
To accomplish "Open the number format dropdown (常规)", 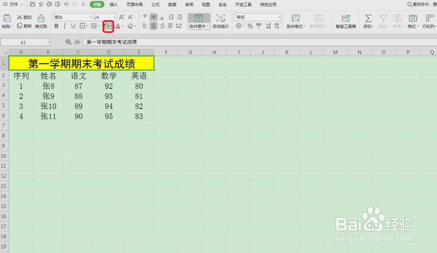I will [x=279, y=17].
